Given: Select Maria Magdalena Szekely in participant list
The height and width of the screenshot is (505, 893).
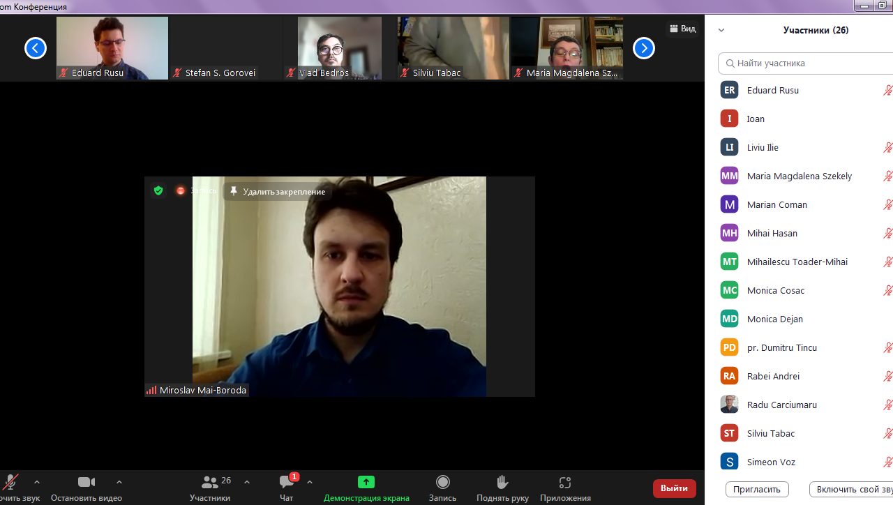Looking at the screenshot, I should point(799,176).
